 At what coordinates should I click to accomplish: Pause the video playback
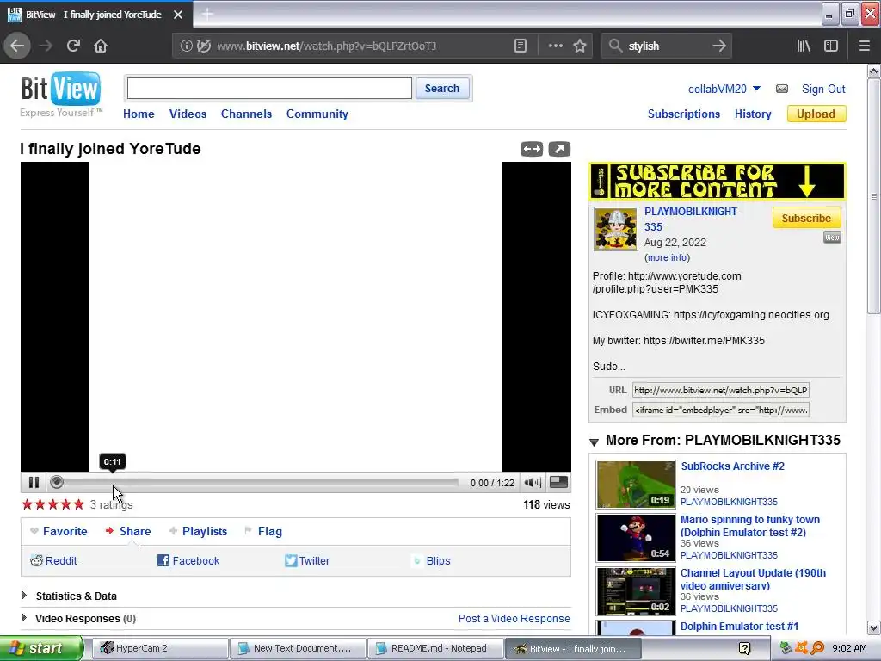34,482
